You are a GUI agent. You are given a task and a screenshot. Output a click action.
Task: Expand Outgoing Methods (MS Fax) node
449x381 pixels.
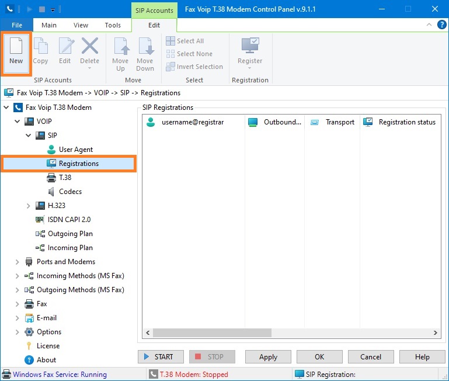click(17, 290)
